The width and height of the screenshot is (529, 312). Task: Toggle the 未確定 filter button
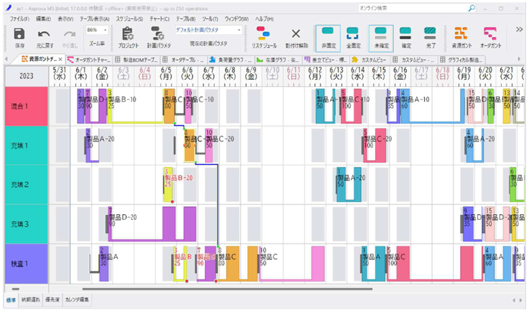(x=381, y=34)
